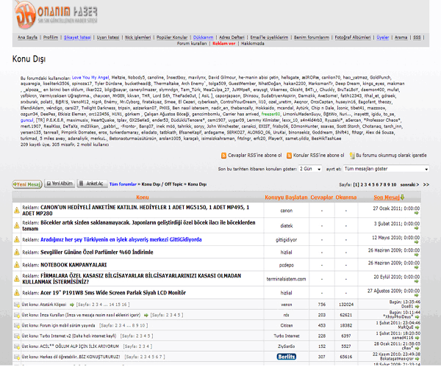This screenshot has height=367, width=441.
Task: Click warning icon beside GittiGidiyor ad
Action: (x=17, y=239)
